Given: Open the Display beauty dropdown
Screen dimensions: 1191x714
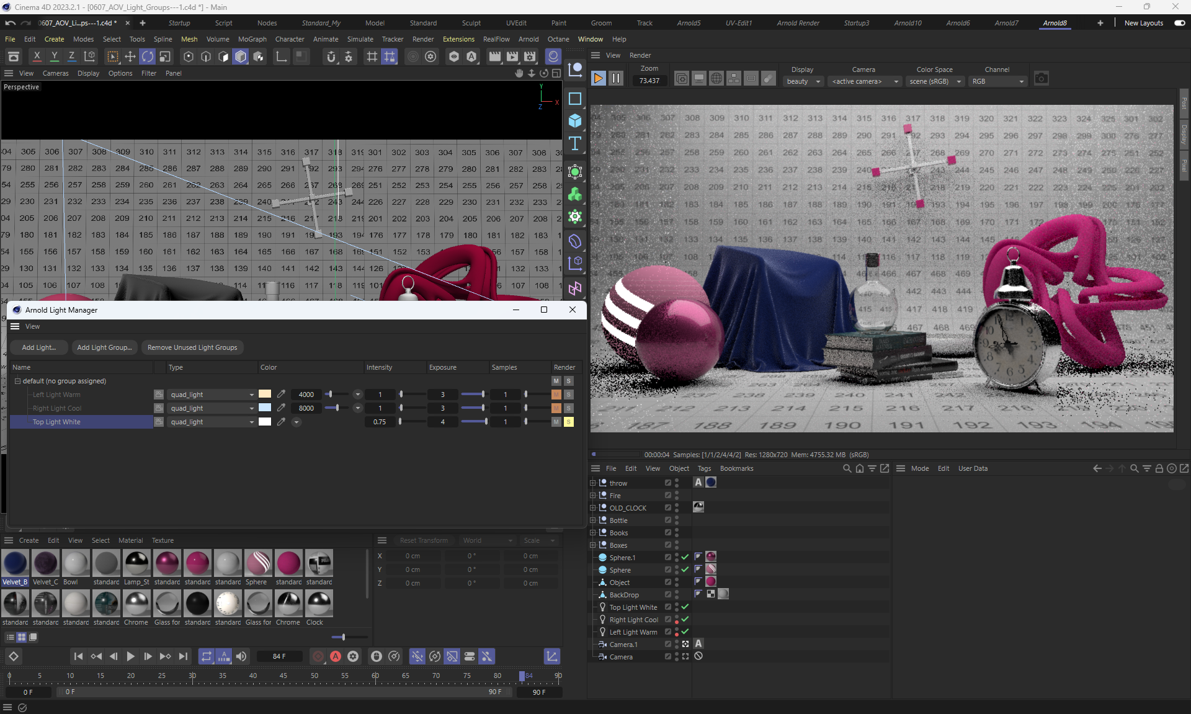Looking at the screenshot, I should [804, 82].
